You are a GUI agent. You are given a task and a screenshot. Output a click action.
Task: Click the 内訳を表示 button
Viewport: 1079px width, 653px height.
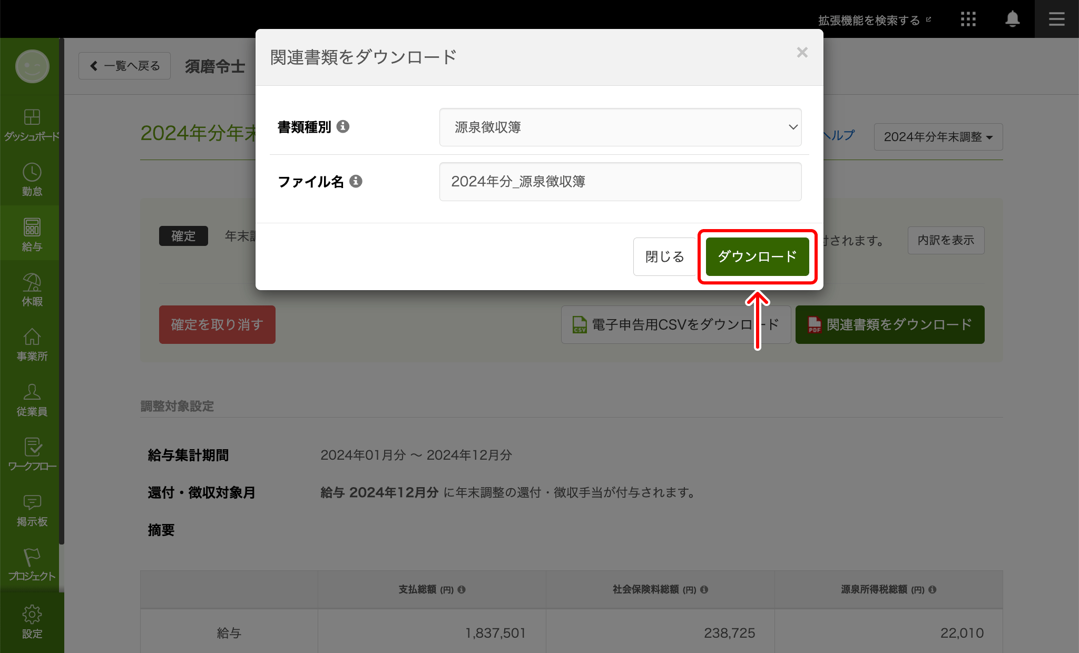[946, 240]
